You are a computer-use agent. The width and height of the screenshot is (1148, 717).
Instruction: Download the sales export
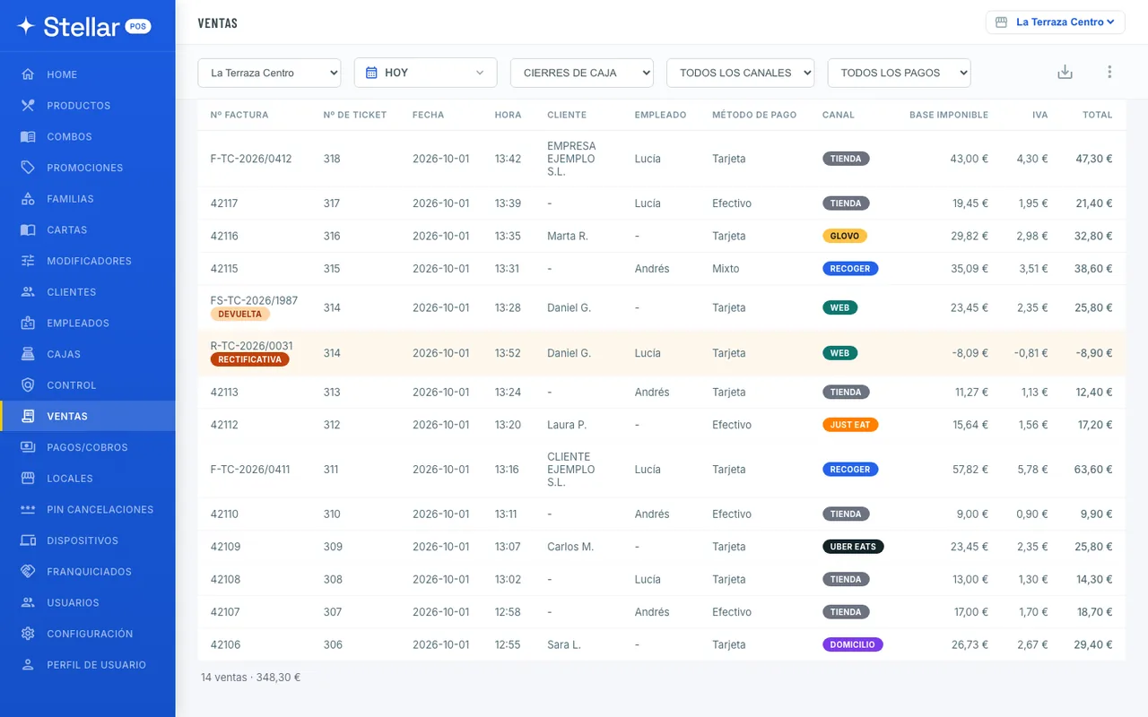point(1065,73)
